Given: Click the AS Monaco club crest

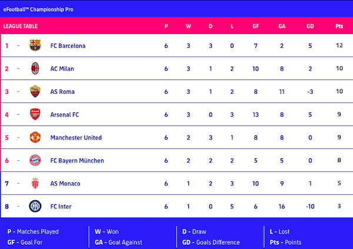Looking at the screenshot, I should pyautogui.click(x=35, y=184).
